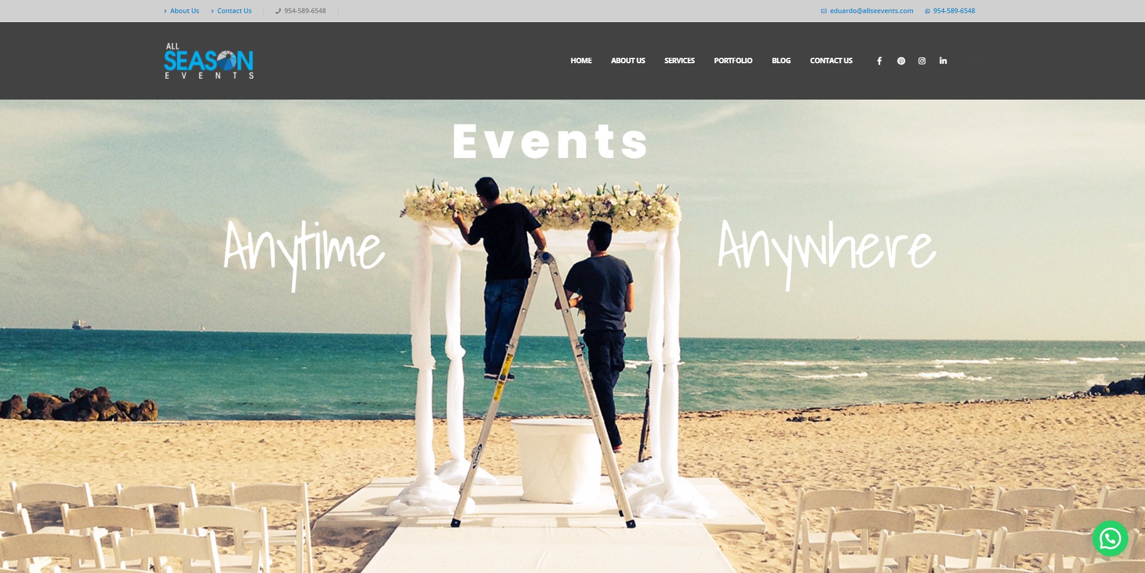Go to the Home menu item

coord(581,61)
